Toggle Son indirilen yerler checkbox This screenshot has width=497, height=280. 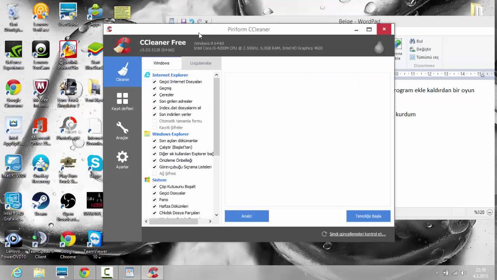[x=154, y=114]
